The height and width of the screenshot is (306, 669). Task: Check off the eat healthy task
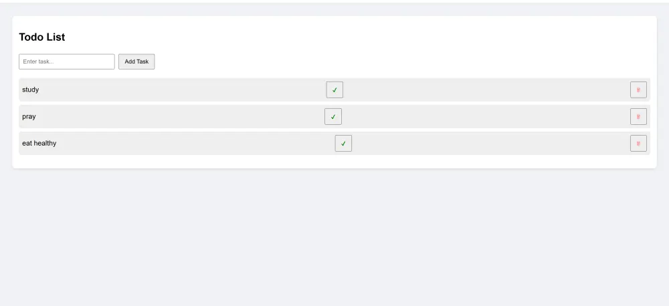tap(343, 143)
